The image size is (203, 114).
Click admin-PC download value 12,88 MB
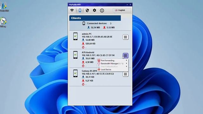pyautogui.click(x=90, y=40)
